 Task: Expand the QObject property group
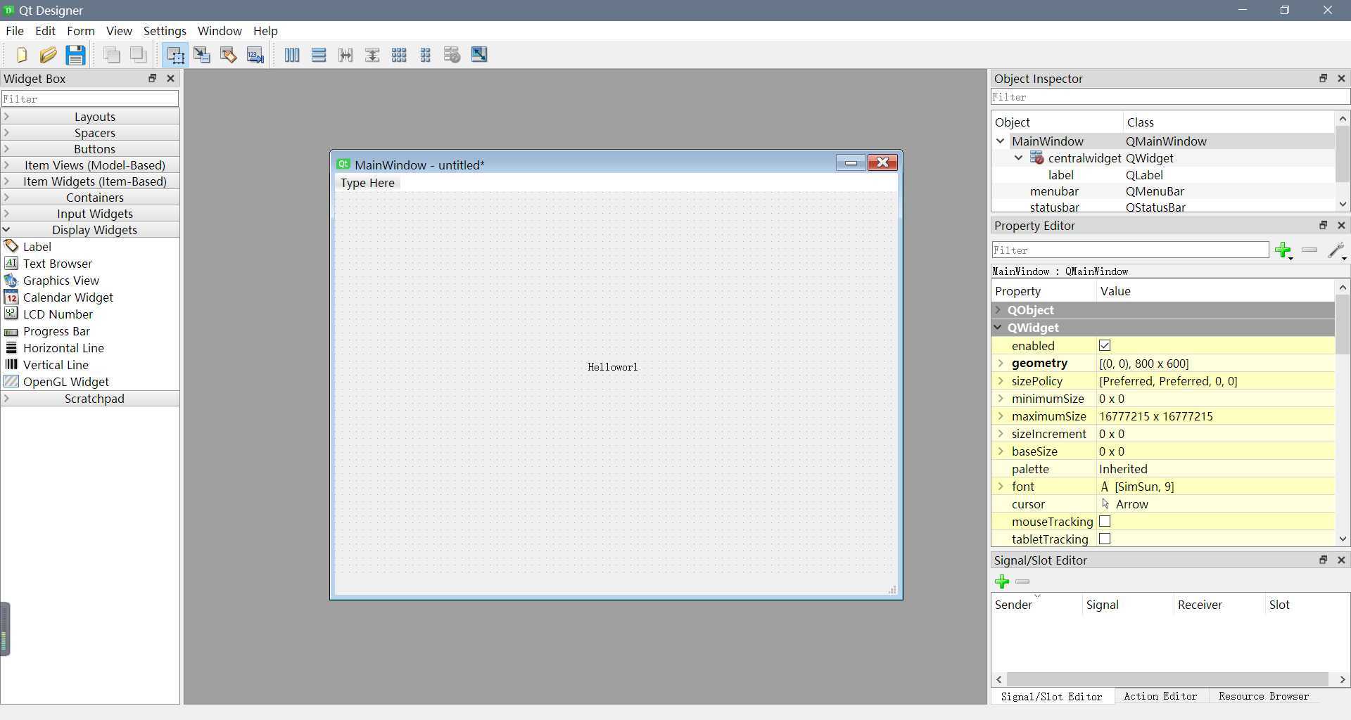(x=998, y=310)
